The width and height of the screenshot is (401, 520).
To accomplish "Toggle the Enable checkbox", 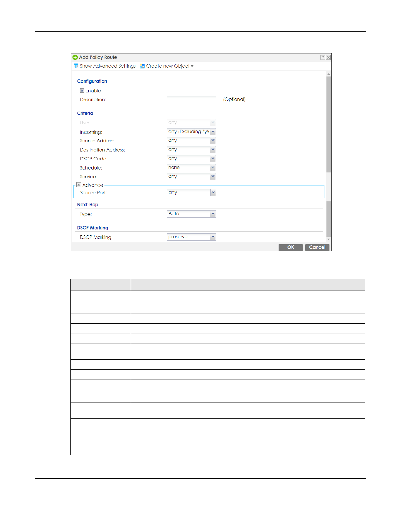I will pos(82,91).
